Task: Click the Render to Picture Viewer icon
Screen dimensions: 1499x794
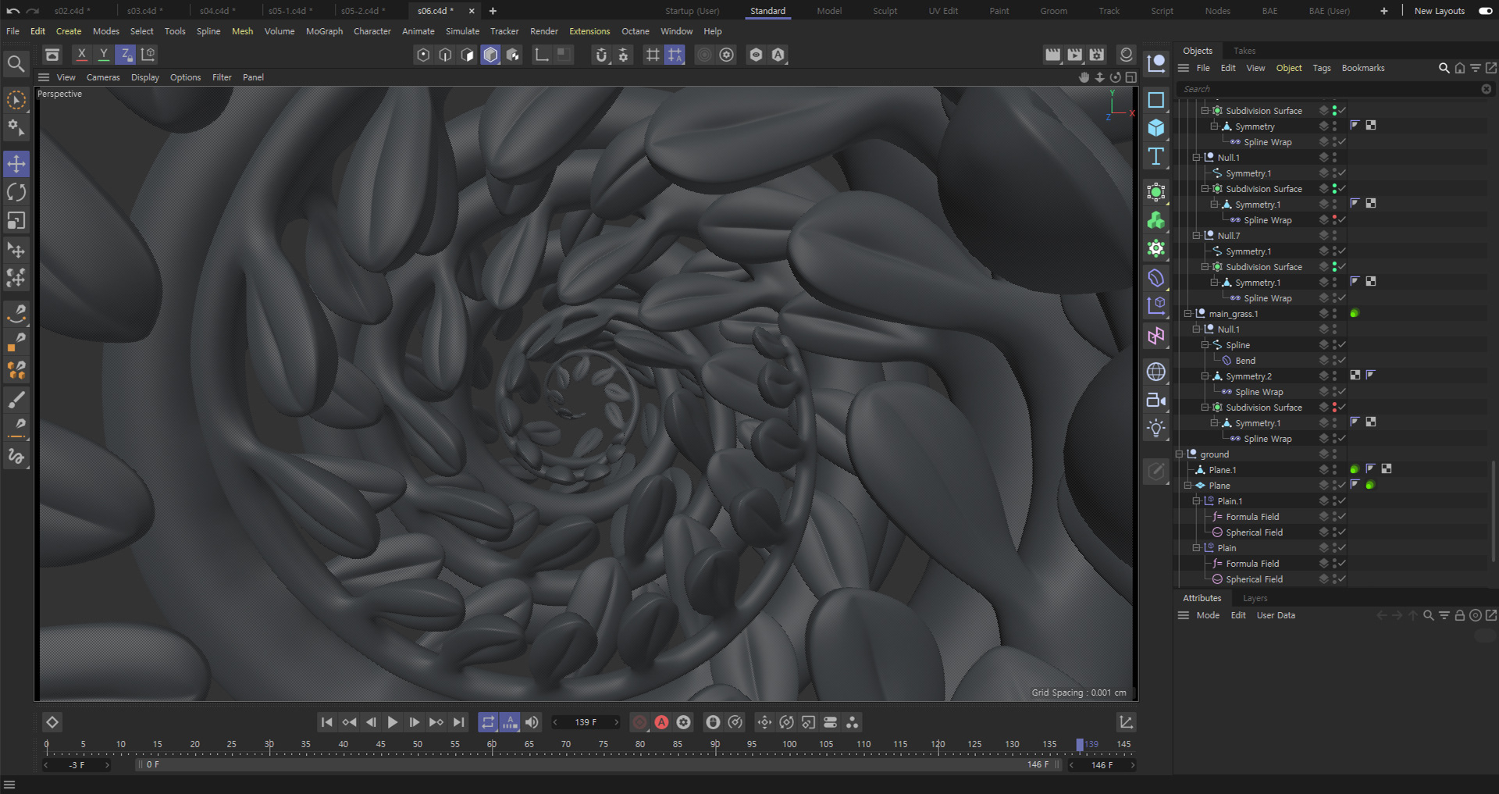Action: (x=1075, y=55)
